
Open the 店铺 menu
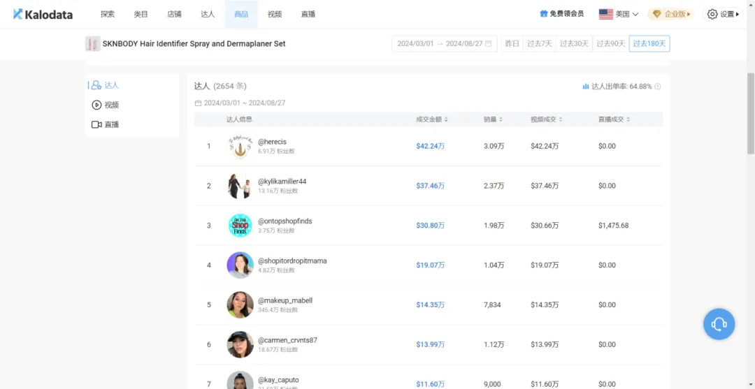pyautogui.click(x=174, y=15)
